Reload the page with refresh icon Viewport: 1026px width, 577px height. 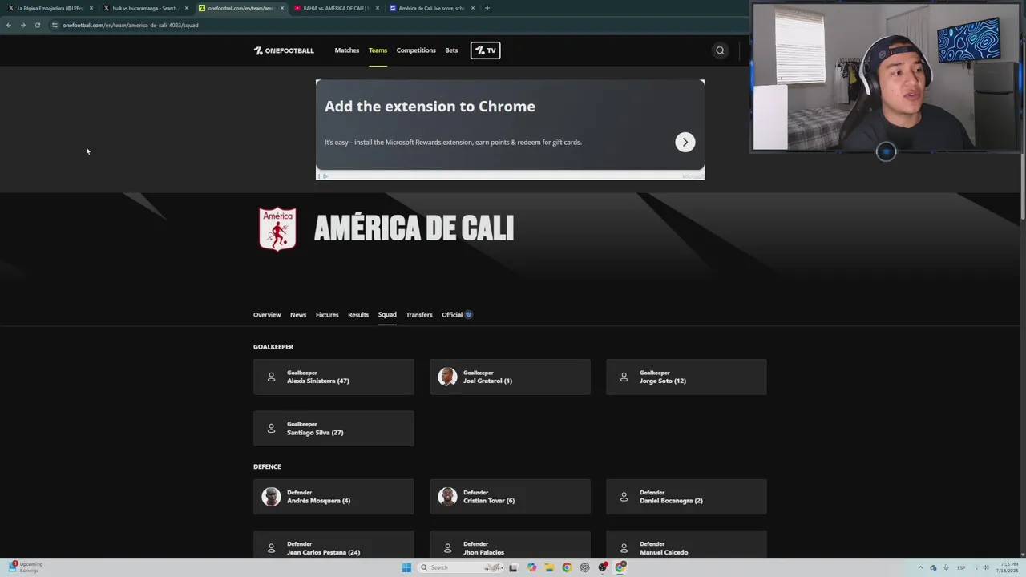pos(37,25)
